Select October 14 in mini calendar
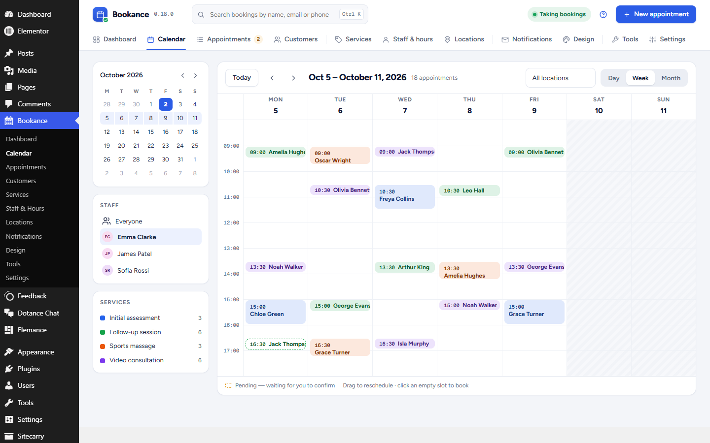This screenshot has height=443, width=710. [136, 132]
